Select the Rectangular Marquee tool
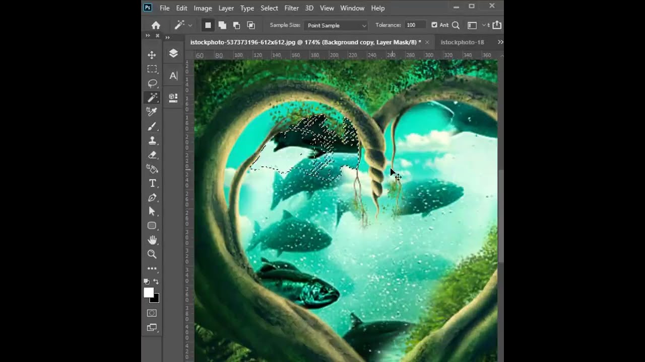Image resolution: width=645 pixels, height=362 pixels. tap(152, 69)
